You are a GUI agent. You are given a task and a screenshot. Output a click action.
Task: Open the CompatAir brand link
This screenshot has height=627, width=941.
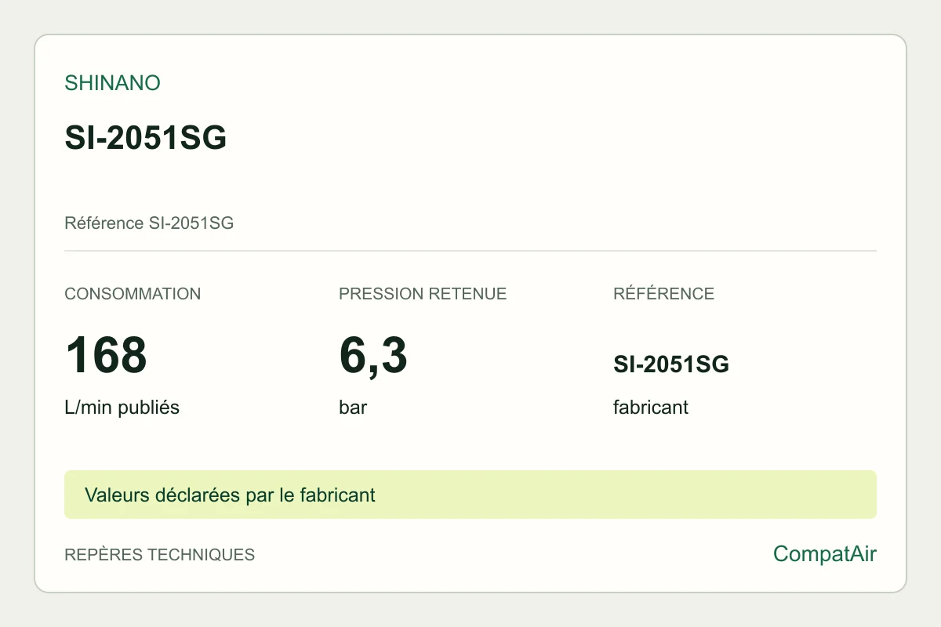(825, 554)
